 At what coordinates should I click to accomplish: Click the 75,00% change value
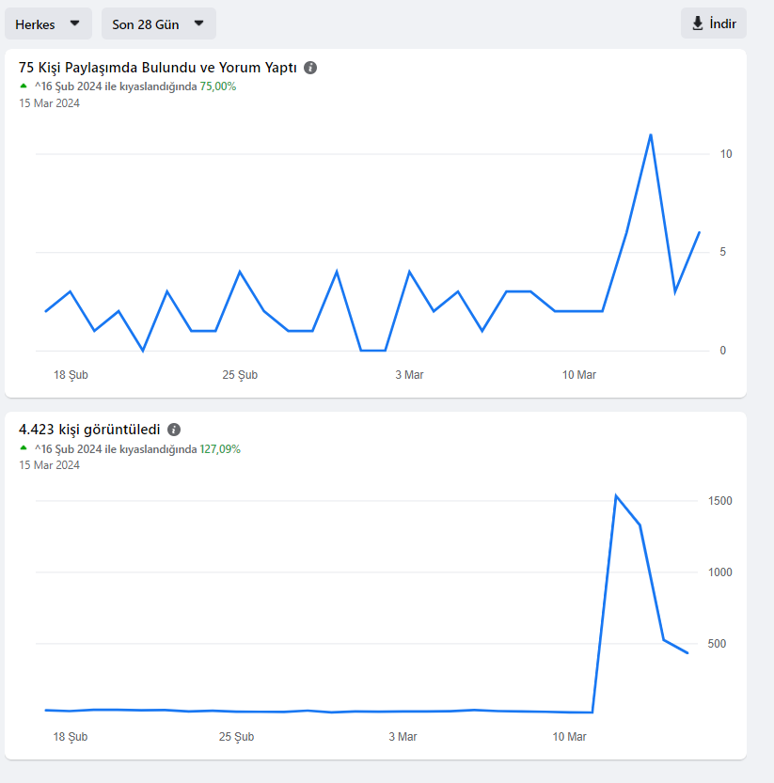coord(218,86)
